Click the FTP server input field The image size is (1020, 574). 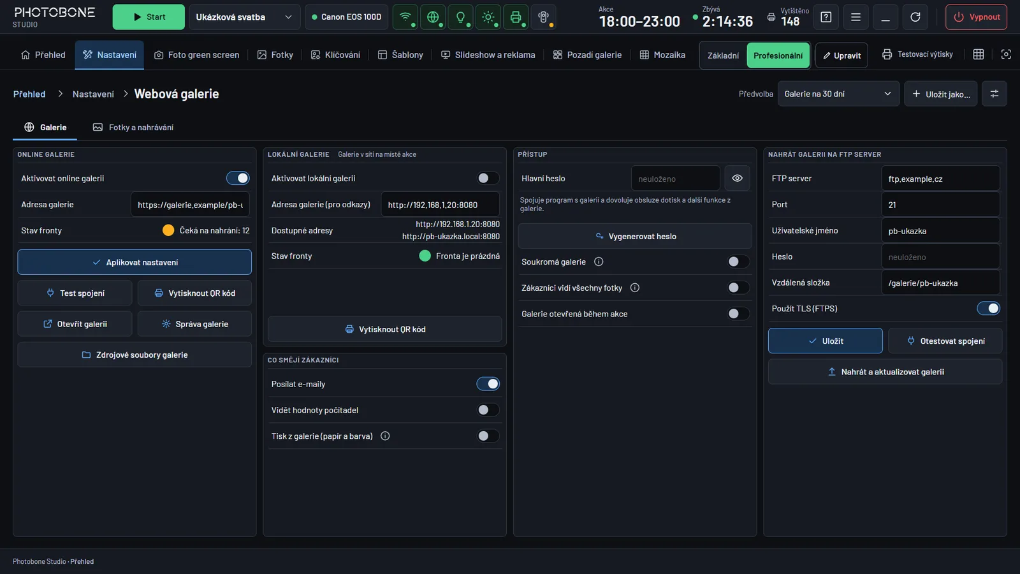940,179
